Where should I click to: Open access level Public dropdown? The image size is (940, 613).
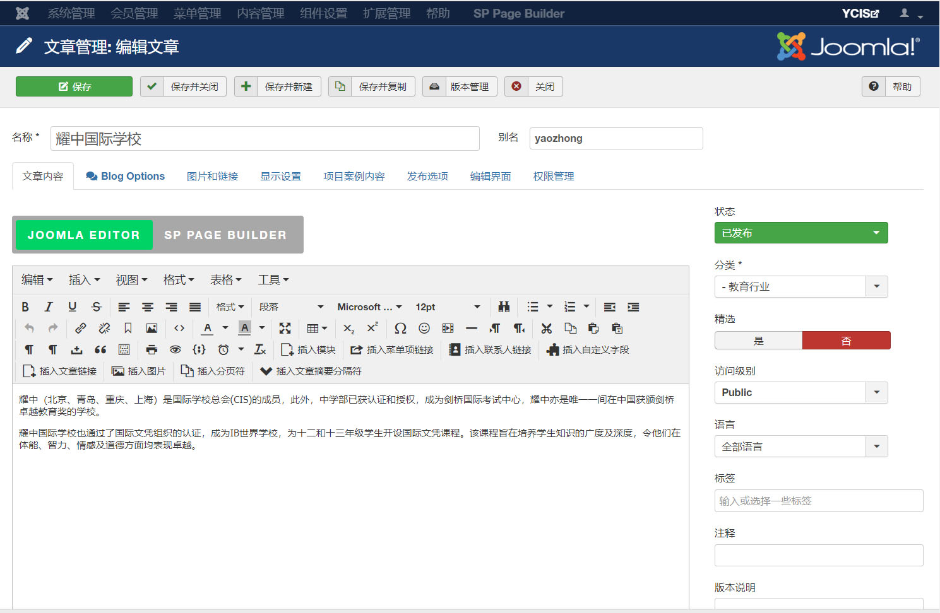801,392
